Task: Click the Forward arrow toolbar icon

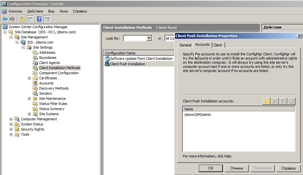Action: [x=12, y=19]
